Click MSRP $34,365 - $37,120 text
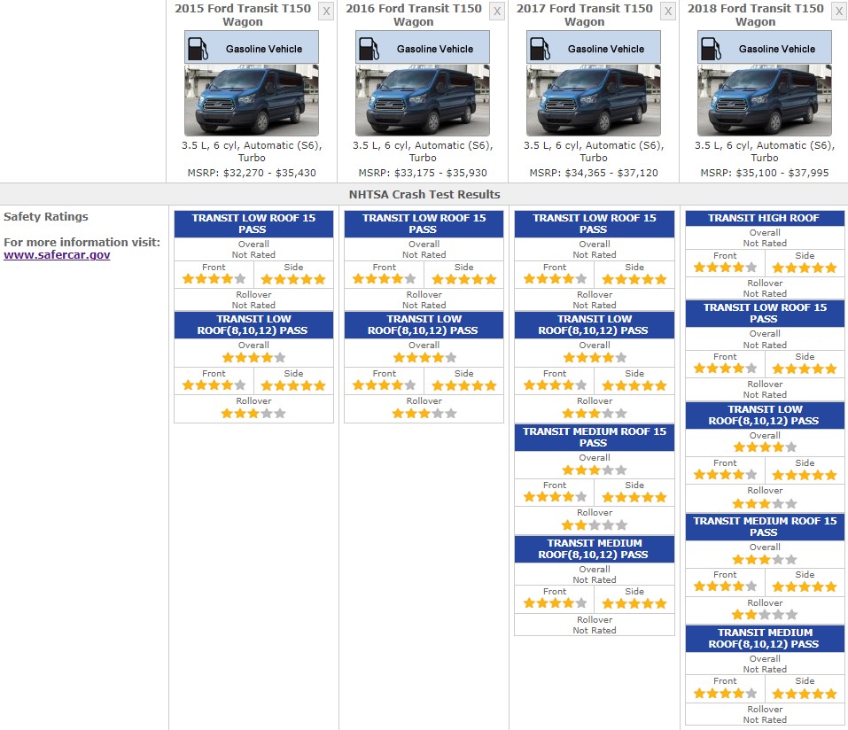This screenshot has height=730, width=848. 594,173
